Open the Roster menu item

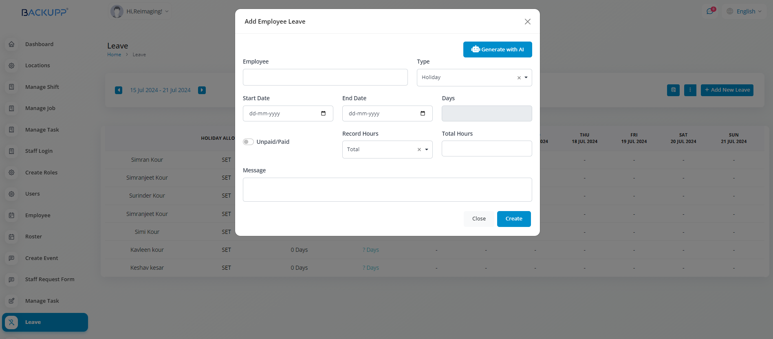pyautogui.click(x=33, y=237)
